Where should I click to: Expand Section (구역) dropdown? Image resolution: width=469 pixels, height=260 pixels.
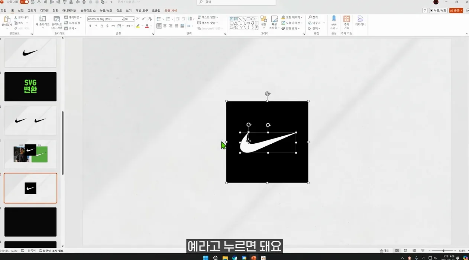point(70,28)
